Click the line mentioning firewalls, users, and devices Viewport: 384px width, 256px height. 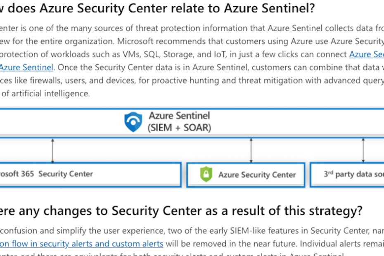[192, 81]
